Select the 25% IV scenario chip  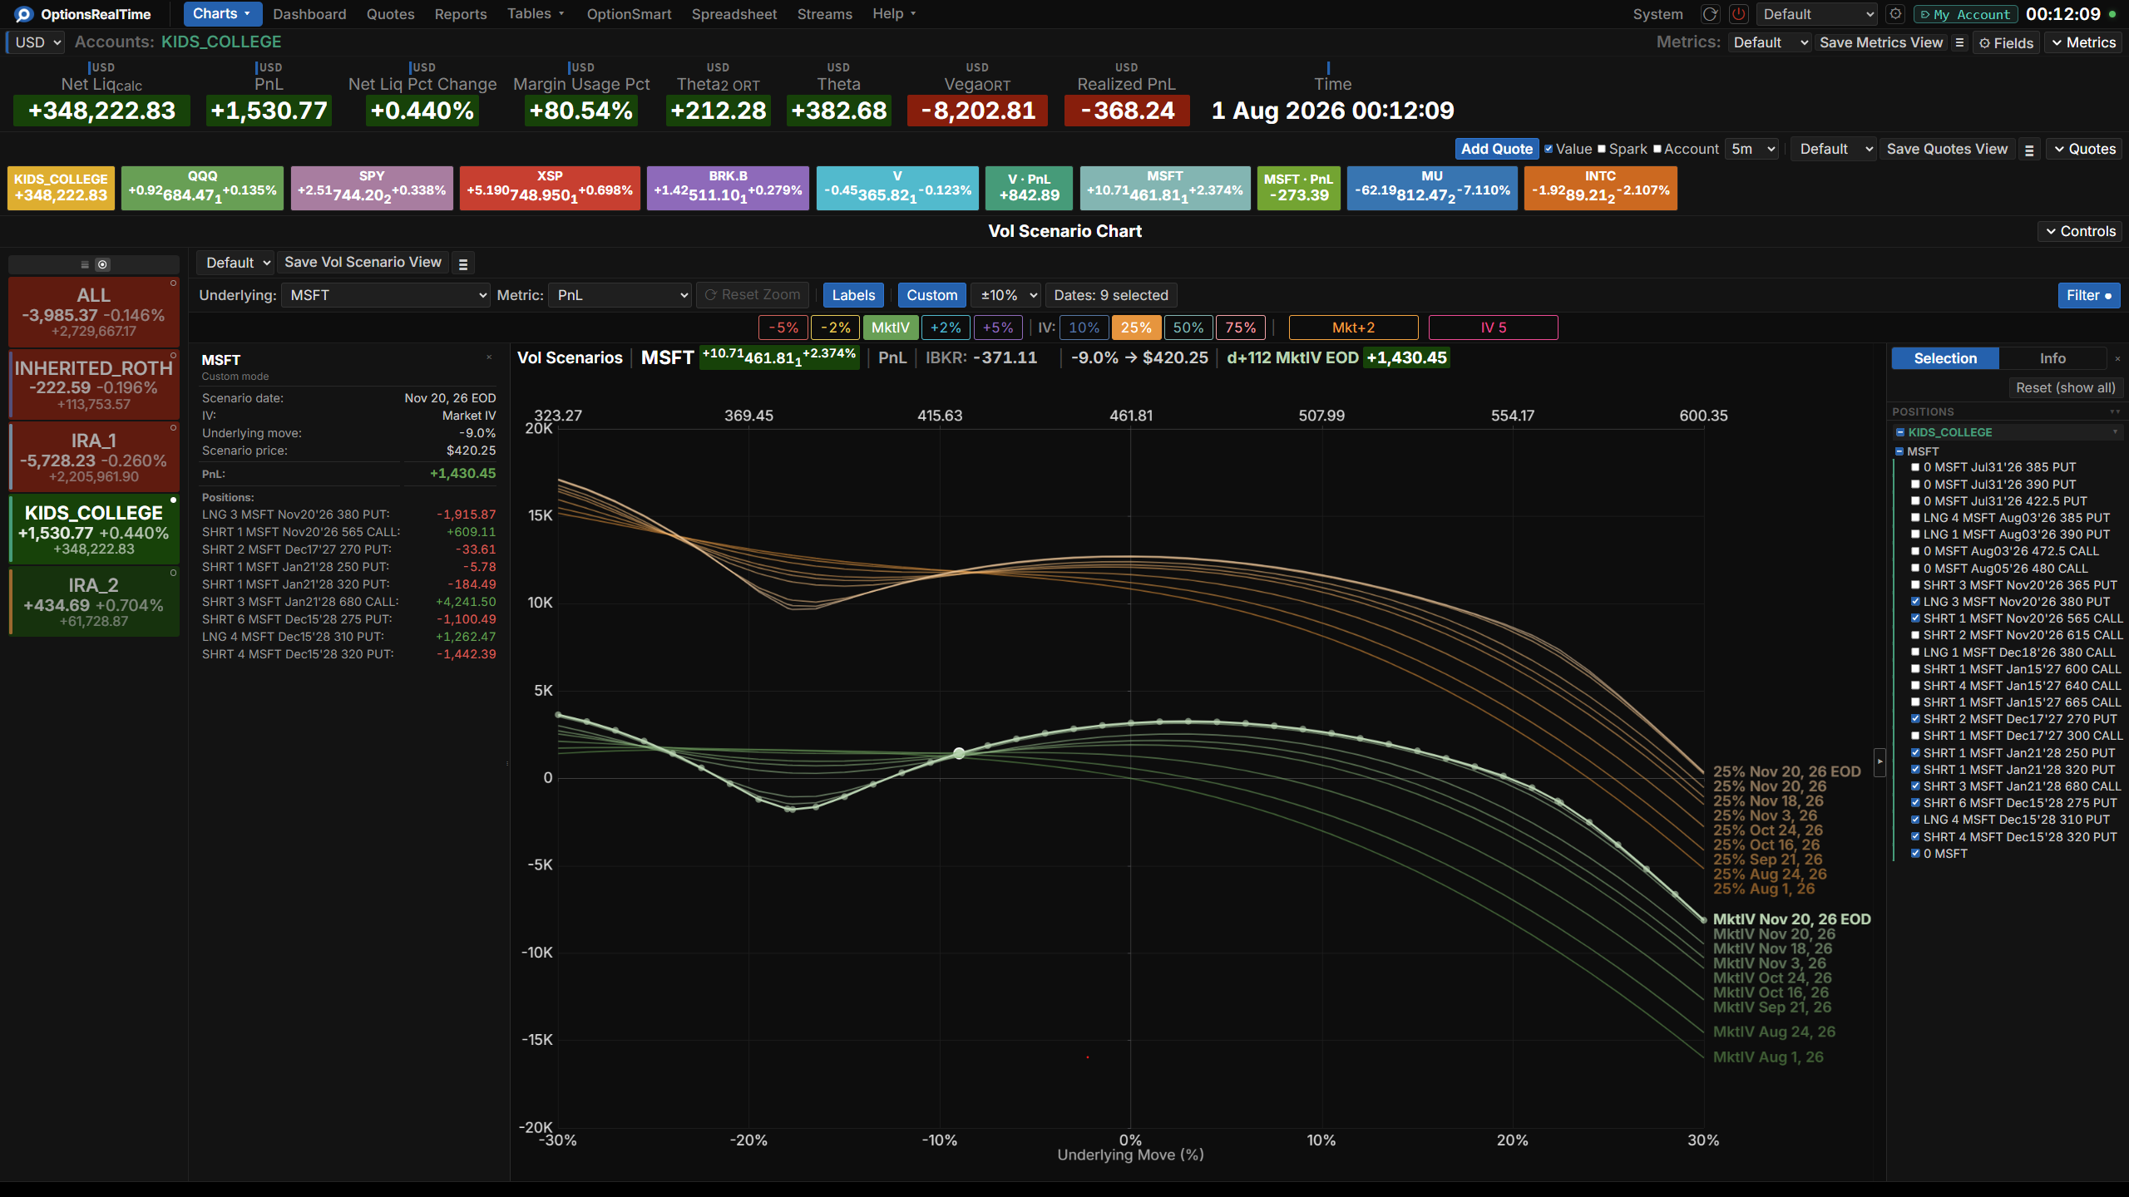pyautogui.click(x=1136, y=328)
